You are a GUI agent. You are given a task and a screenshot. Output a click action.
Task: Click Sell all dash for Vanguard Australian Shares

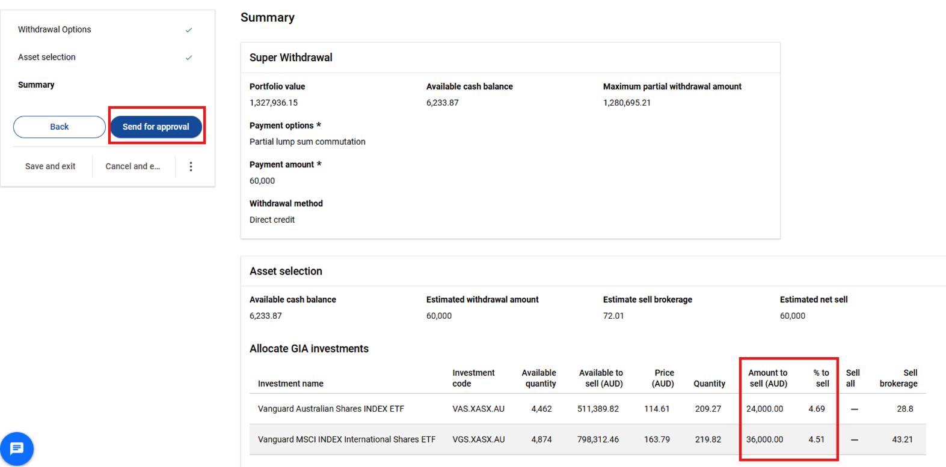point(854,409)
